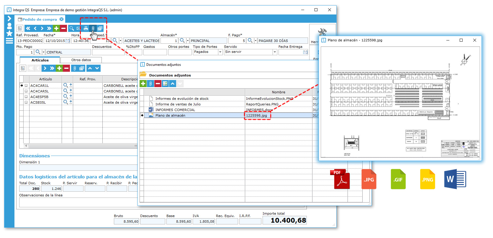The width and height of the screenshot is (493, 238).
Task: Add new document with green plus in Documentos adjuntos
Action: (x=143, y=84)
